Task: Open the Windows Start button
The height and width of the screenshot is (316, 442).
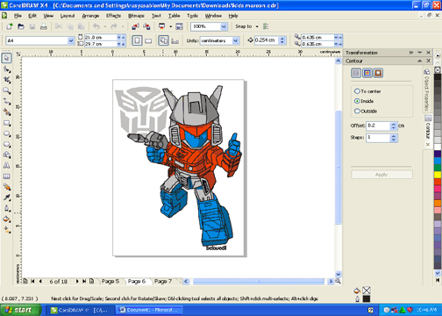Action: click(20, 310)
